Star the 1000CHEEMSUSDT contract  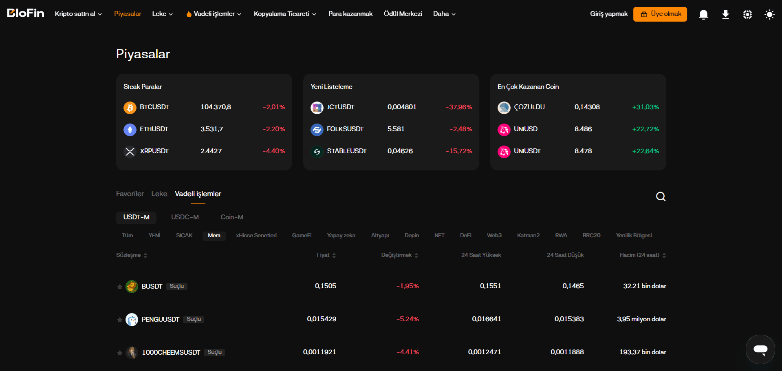pos(120,353)
